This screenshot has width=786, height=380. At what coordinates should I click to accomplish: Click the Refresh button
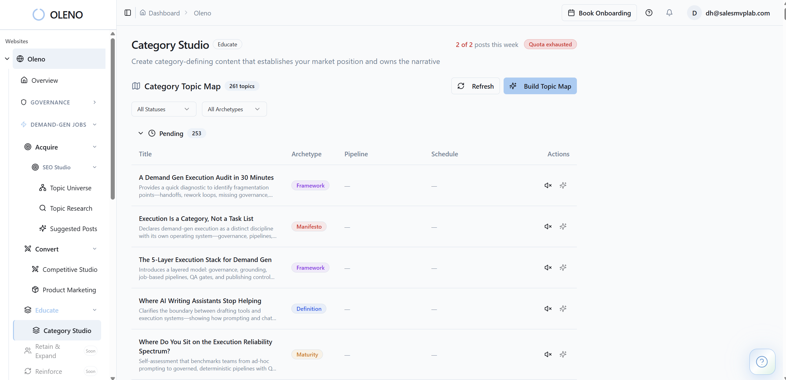click(x=475, y=86)
